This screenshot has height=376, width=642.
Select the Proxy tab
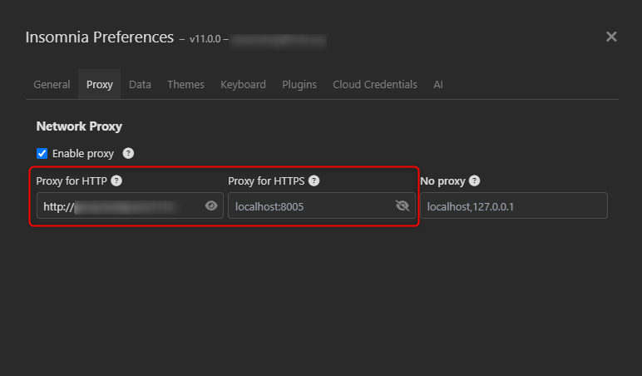[x=100, y=84]
